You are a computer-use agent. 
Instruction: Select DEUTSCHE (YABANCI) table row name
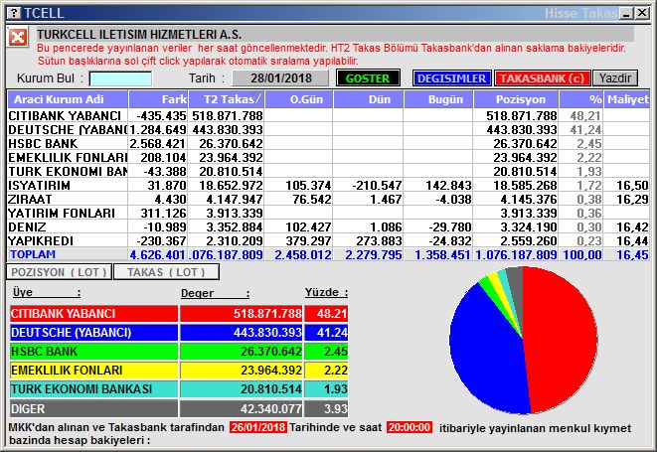pos(68,130)
